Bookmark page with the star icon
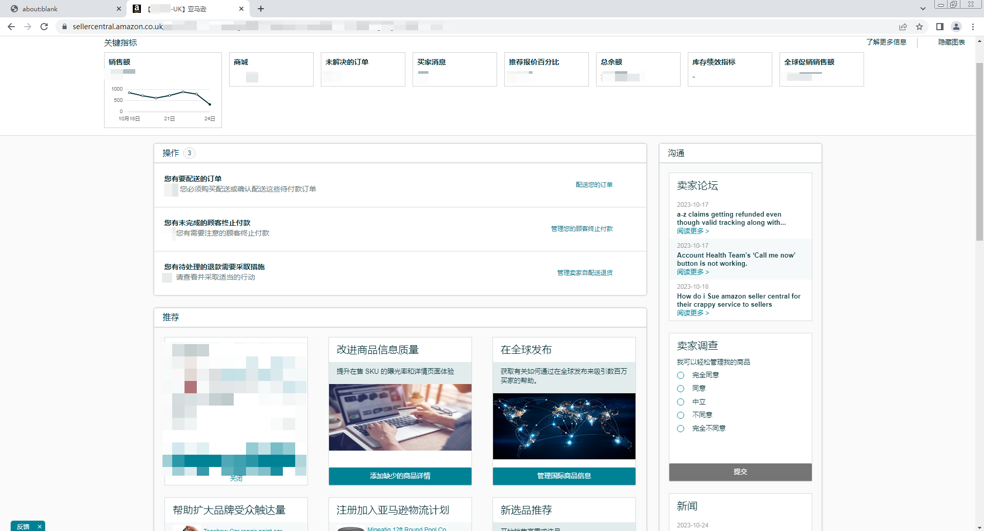 tap(919, 27)
